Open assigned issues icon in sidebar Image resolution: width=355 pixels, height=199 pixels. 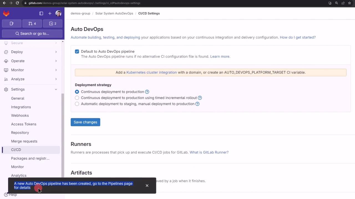[11, 23]
